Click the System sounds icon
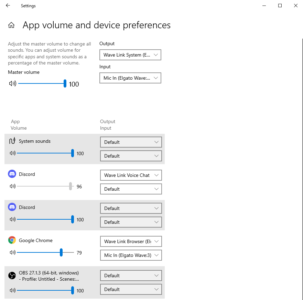 [12, 141]
